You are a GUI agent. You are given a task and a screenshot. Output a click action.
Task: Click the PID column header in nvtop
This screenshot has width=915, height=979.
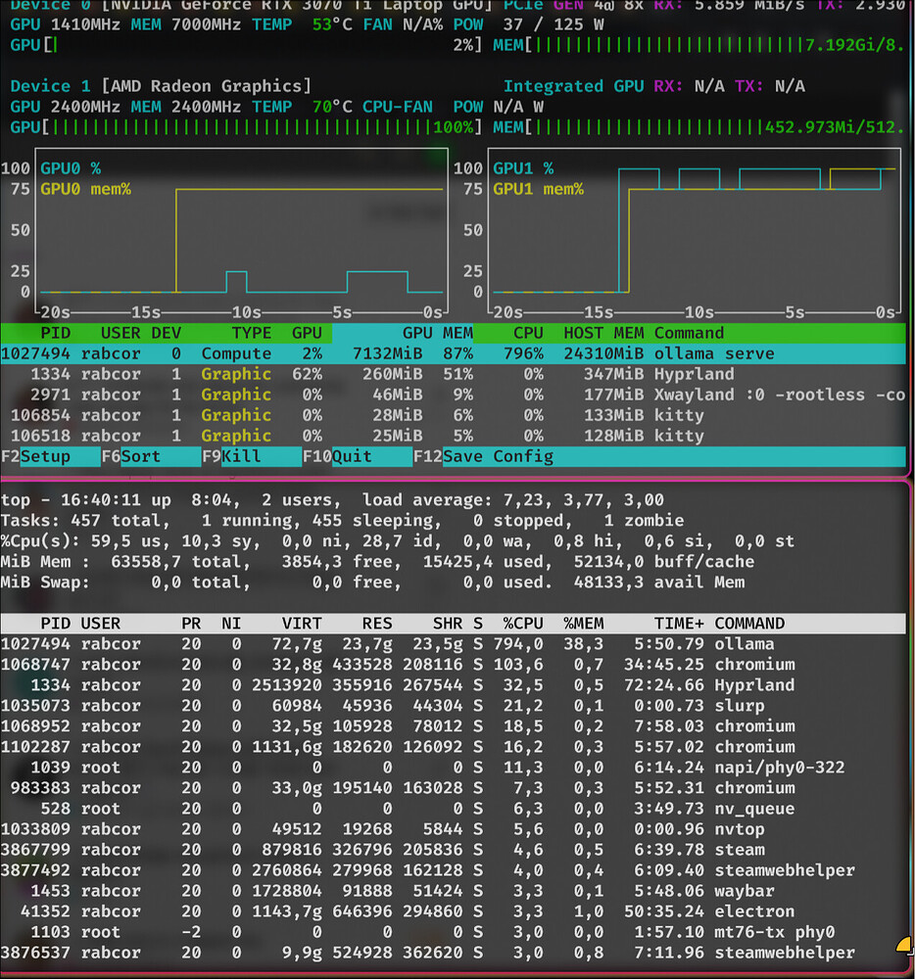click(56, 333)
